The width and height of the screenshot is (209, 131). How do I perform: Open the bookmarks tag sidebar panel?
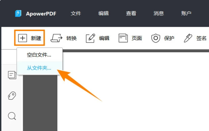12,95
